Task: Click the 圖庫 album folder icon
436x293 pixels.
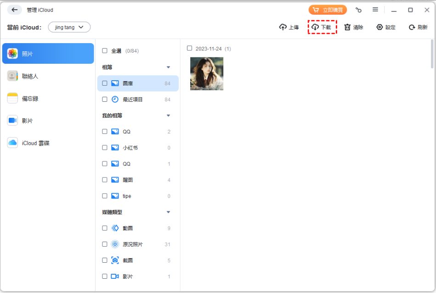Action: [115, 83]
